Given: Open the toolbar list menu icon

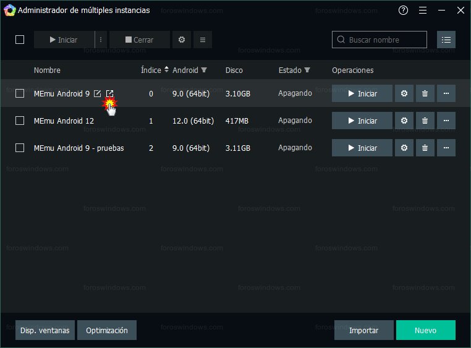Looking at the screenshot, I should pos(203,40).
